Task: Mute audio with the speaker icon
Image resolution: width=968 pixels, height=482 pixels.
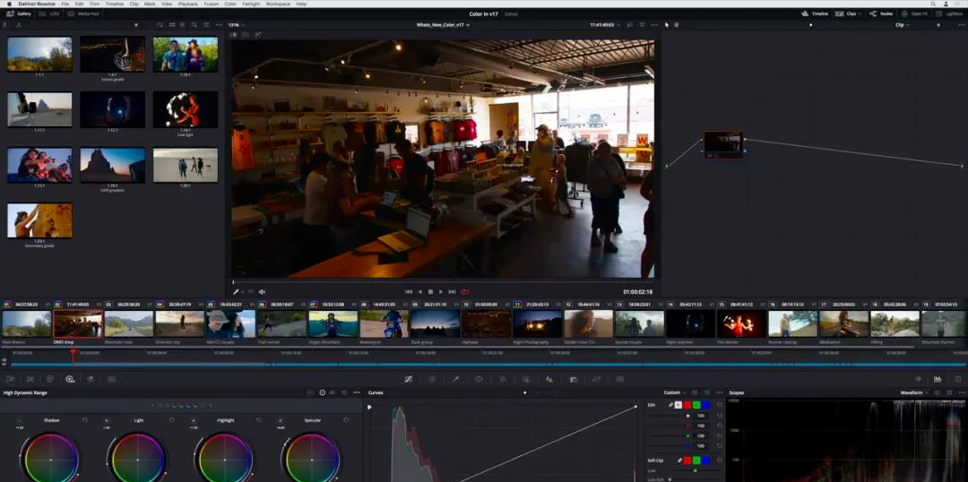Action: (262, 292)
